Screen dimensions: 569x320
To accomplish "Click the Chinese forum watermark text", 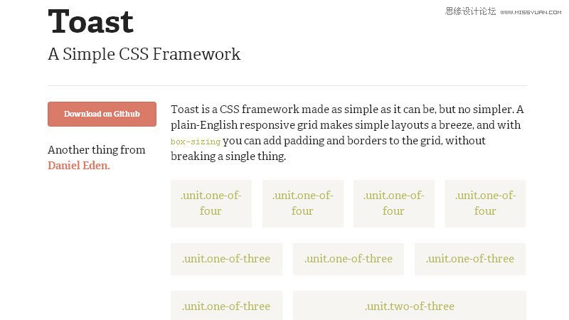I will [470, 11].
